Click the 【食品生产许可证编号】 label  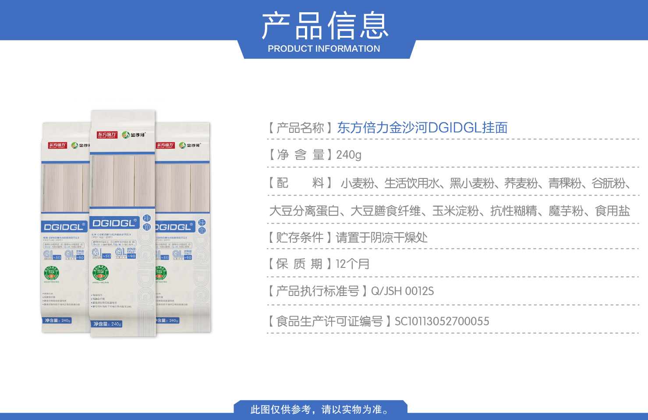pos(330,321)
